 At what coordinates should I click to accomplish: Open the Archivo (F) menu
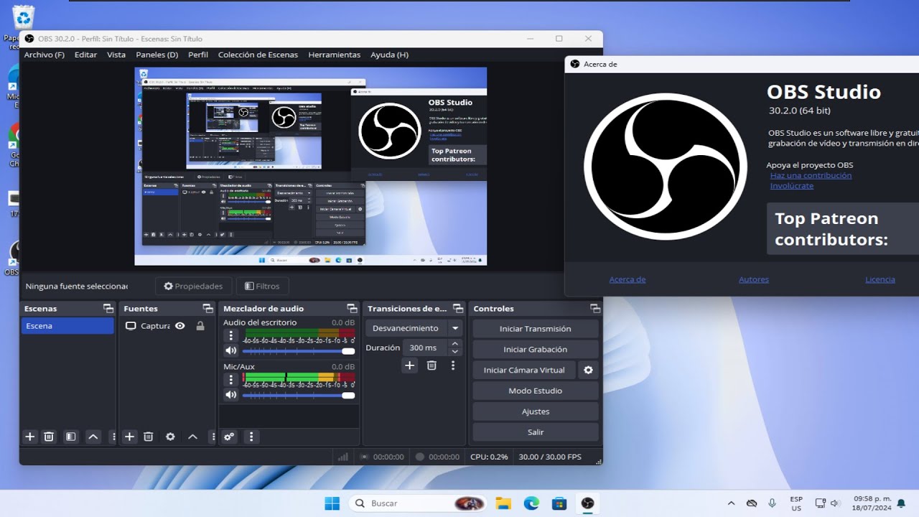click(x=45, y=55)
